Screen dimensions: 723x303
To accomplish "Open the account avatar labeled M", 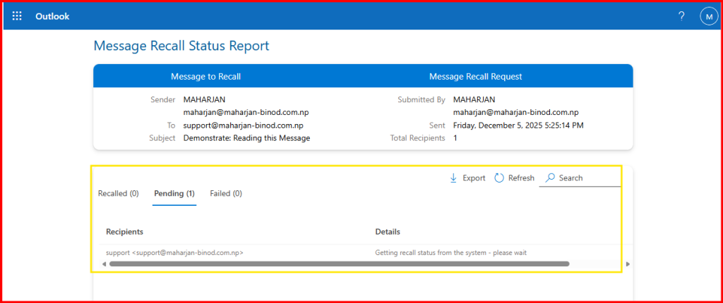I will pos(708,16).
